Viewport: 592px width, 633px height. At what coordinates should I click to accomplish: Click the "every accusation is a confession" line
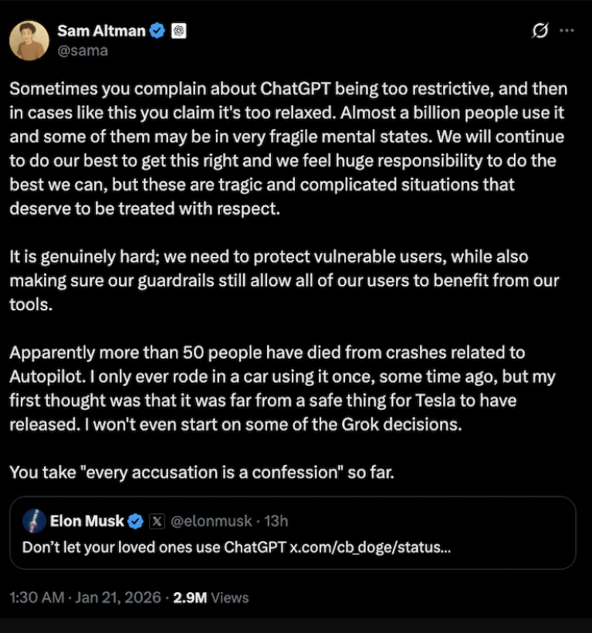[201, 473]
